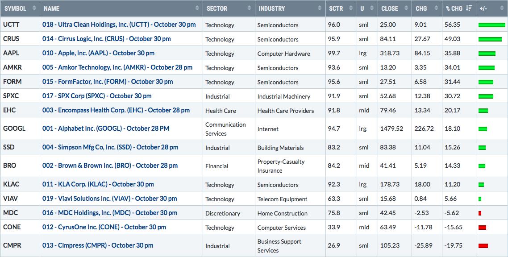The height and width of the screenshot is (257, 508).
Task: Open the Apple, Inc. (AAPL) chart link
Action: [x=98, y=53]
